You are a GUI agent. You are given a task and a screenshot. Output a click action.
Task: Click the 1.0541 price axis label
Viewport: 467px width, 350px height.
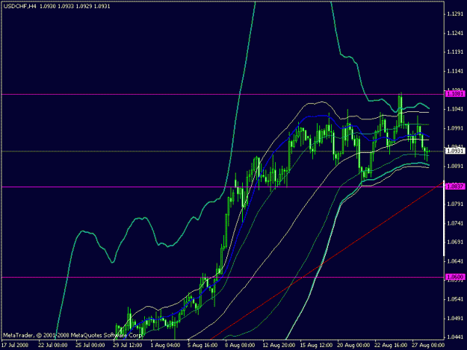[455, 299]
